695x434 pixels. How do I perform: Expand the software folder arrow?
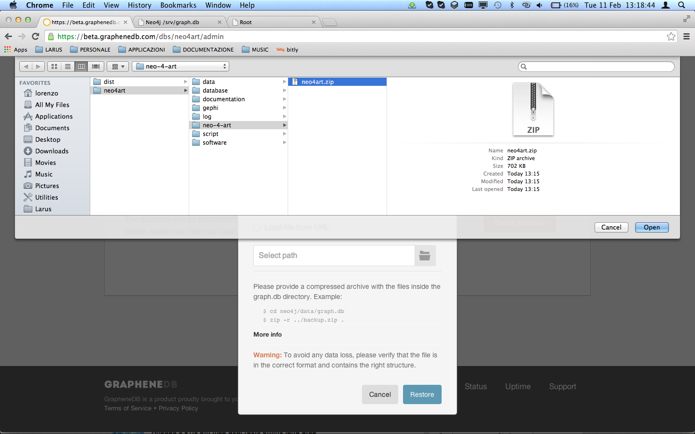click(284, 143)
